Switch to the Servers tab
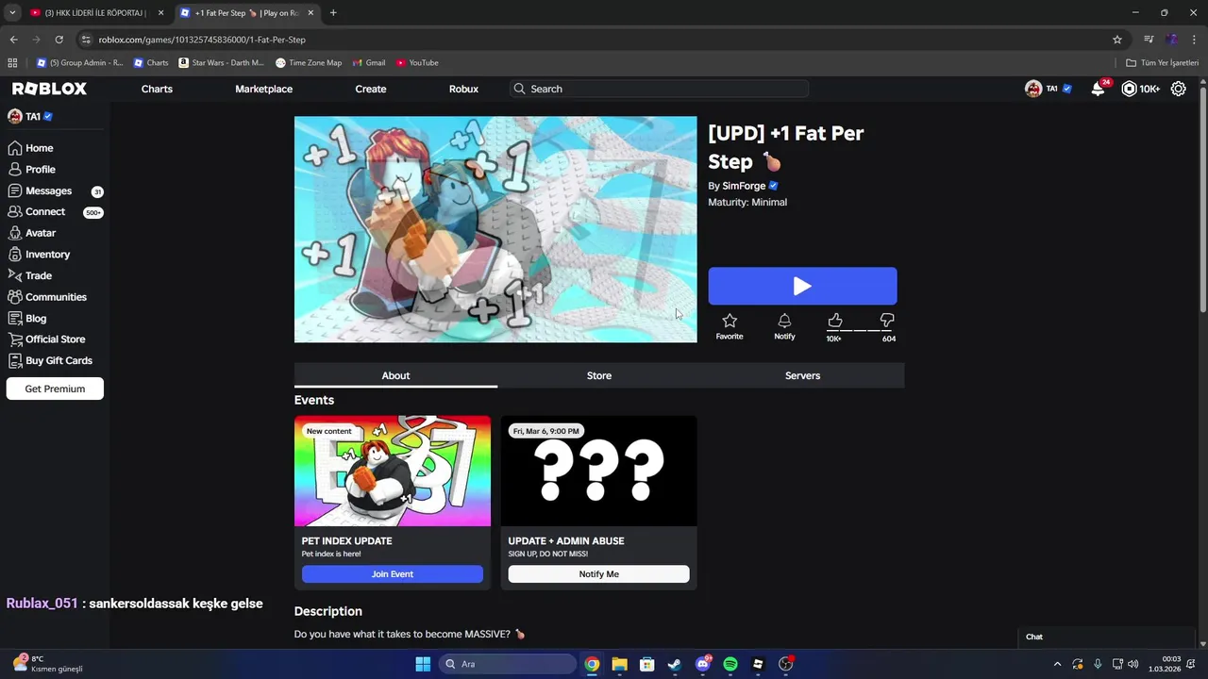Image resolution: width=1208 pixels, height=679 pixels. (x=802, y=375)
